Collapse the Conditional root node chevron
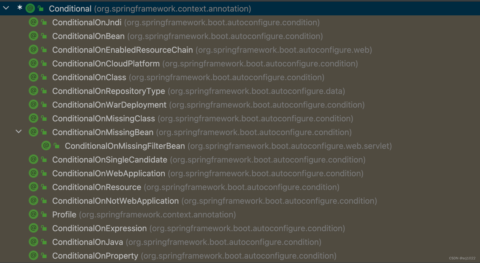The width and height of the screenshot is (480, 263). 6,8
